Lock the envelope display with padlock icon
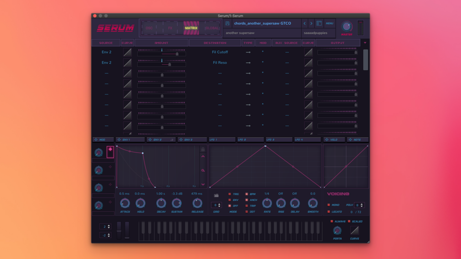 click(x=203, y=149)
